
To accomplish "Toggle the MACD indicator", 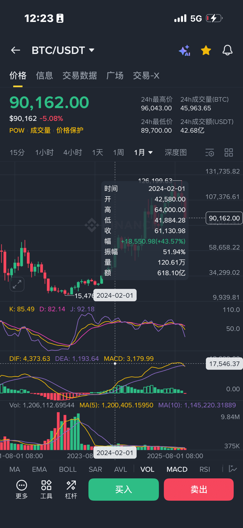I will point(177,469).
